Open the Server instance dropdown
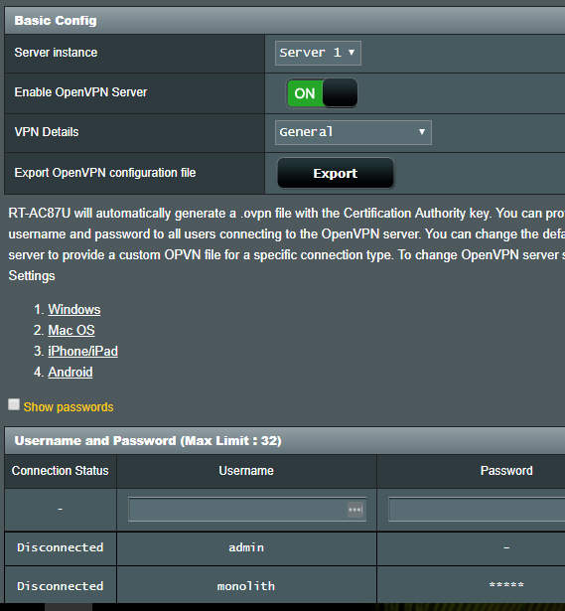The image size is (565, 611). click(318, 53)
